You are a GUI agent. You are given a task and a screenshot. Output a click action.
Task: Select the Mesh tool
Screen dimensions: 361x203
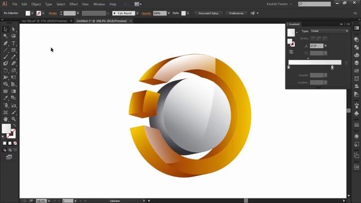[6, 91]
